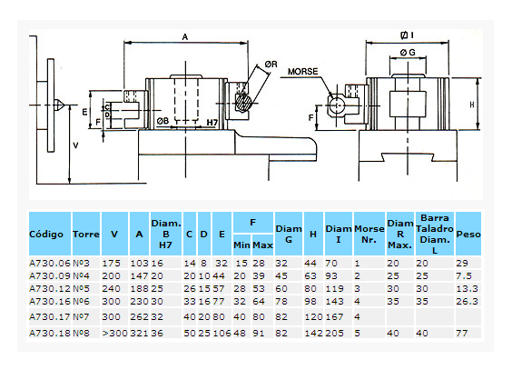Viewport: 512px width, 370px height.
Task: Click the A value '188'
Action: click(x=140, y=288)
